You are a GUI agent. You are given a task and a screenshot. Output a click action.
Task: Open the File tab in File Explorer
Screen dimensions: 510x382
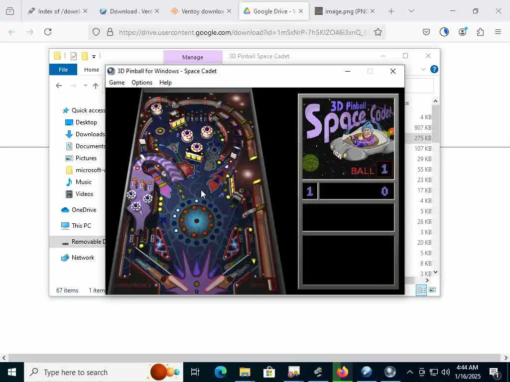coord(63,70)
